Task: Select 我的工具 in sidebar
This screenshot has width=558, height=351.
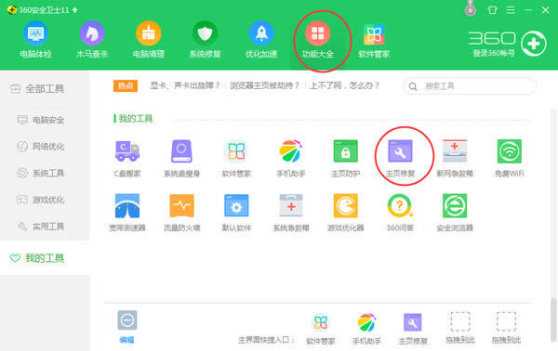Action: pos(37,258)
